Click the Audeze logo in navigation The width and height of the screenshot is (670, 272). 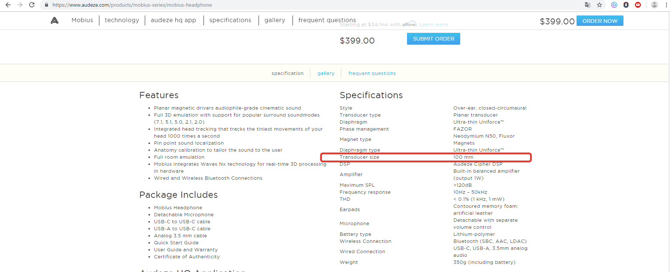[x=55, y=20]
